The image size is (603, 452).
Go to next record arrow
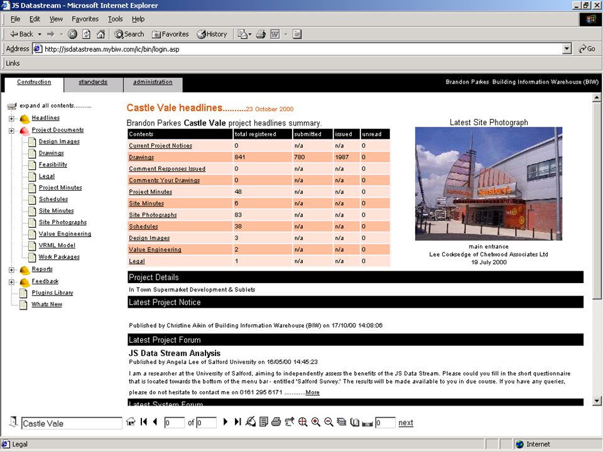[x=225, y=422]
